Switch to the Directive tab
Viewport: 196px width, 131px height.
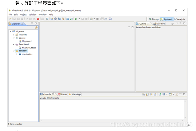point(159,24)
